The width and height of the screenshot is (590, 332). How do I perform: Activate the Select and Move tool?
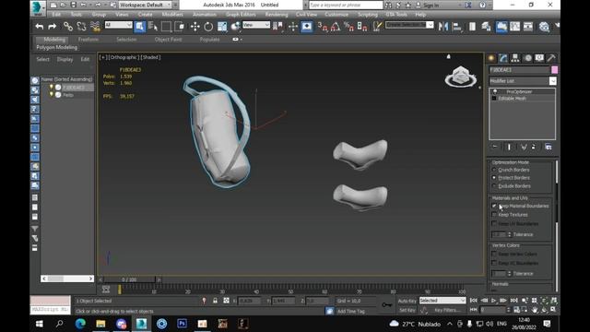click(x=195, y=27)
